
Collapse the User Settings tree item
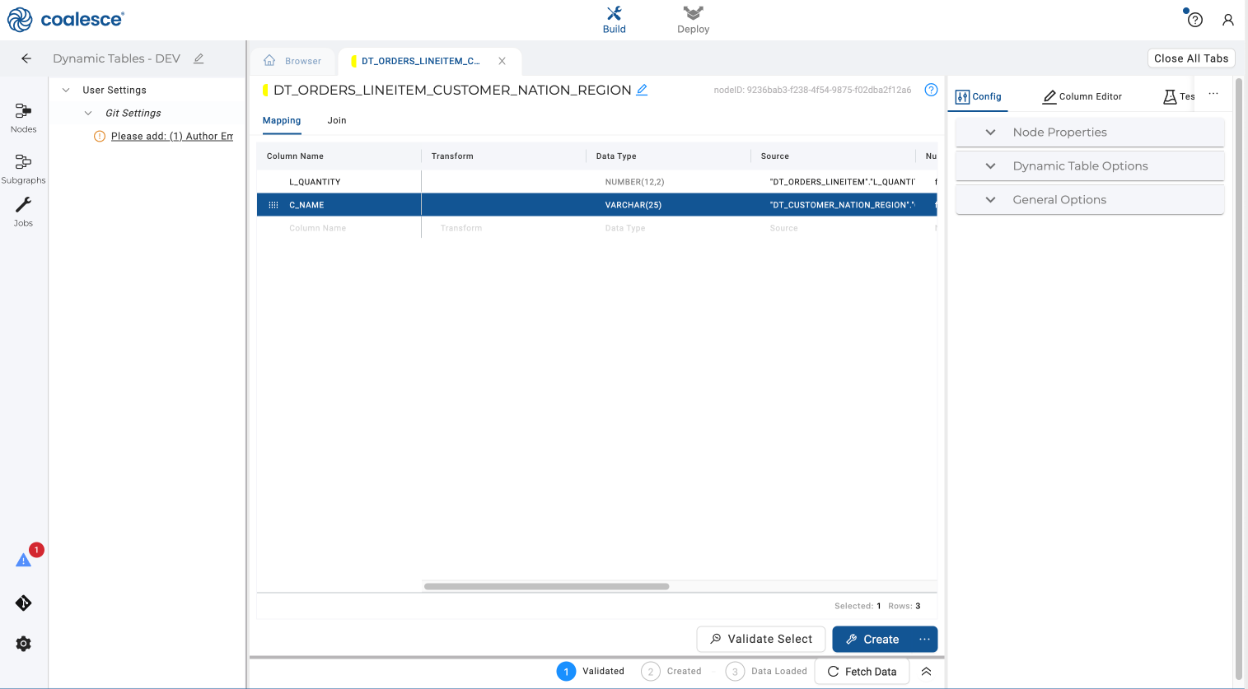click(67, 90)
